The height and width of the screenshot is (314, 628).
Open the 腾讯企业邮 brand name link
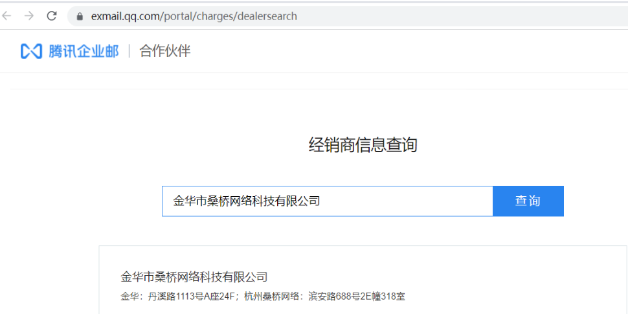(x=84, y=51)
